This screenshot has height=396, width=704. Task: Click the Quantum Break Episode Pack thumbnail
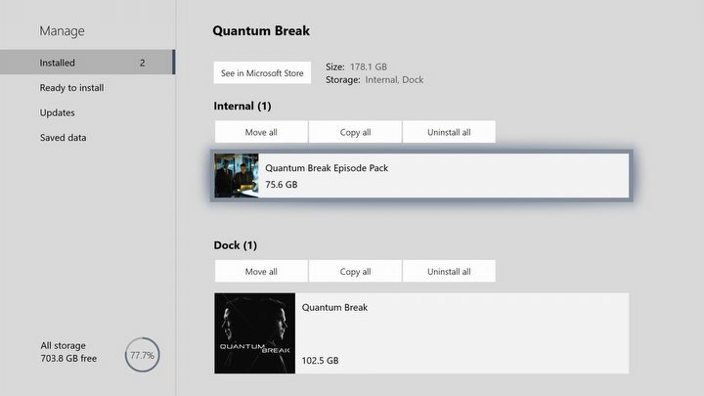[237, 176]
